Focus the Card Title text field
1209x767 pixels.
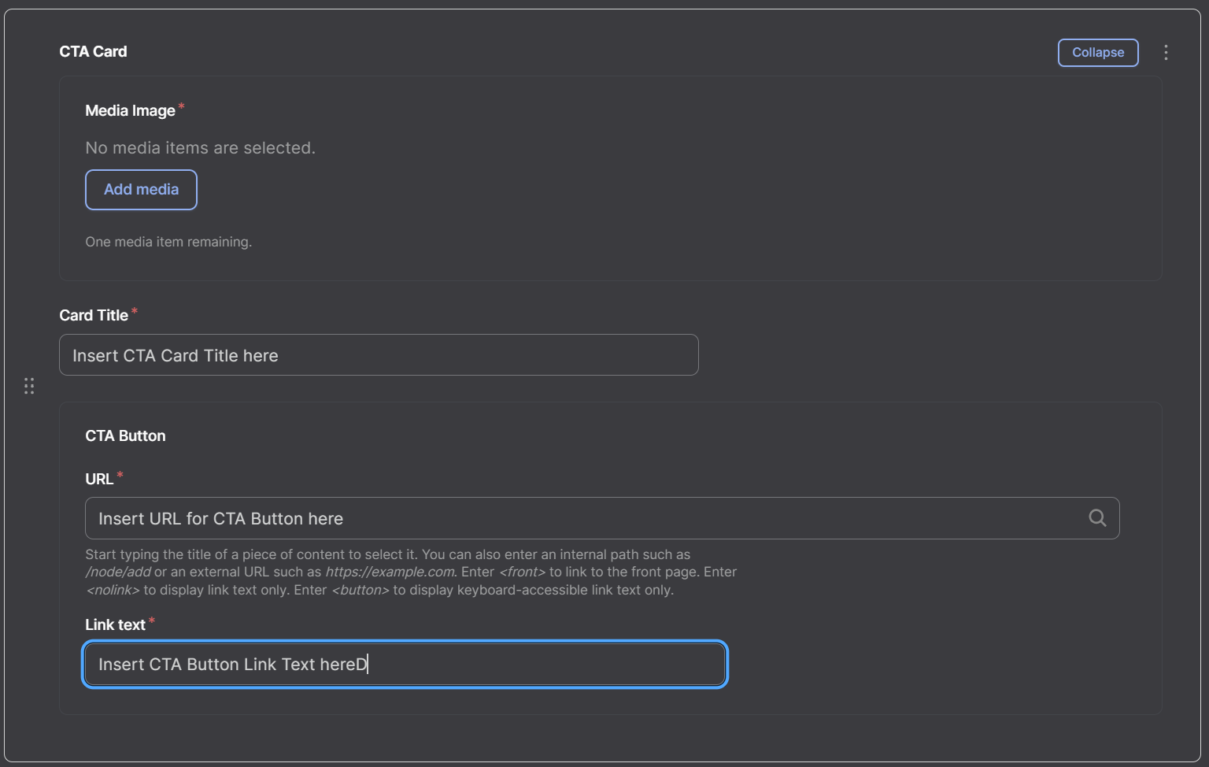point(379,355)
